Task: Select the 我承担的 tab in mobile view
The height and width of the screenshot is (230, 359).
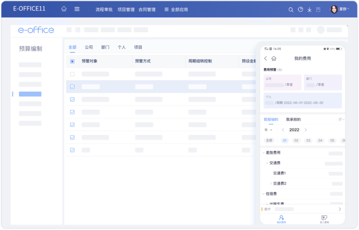Action: (x=293, y=119)
